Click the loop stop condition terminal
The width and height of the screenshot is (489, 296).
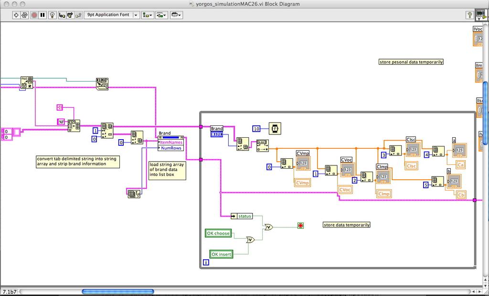click(300, 225)
